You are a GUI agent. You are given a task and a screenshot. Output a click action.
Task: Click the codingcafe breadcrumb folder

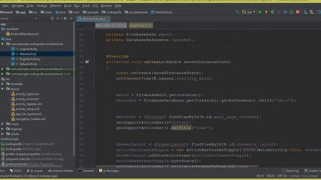coord(111,12)
